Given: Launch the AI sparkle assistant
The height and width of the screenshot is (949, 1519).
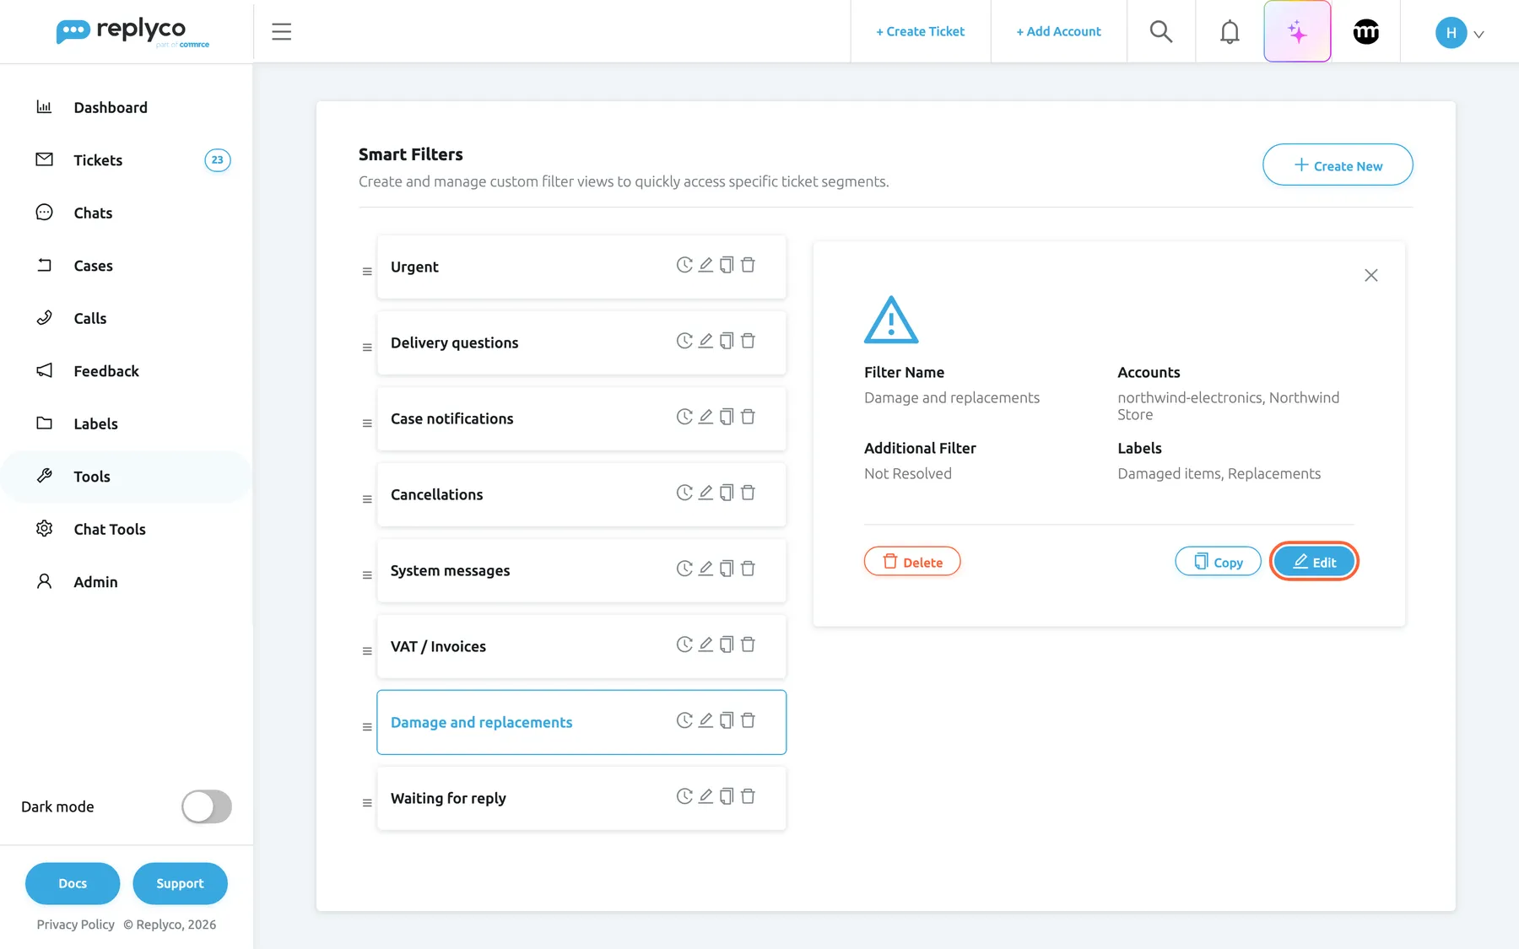Looking at the screenshot, I should coord(1297,32).
